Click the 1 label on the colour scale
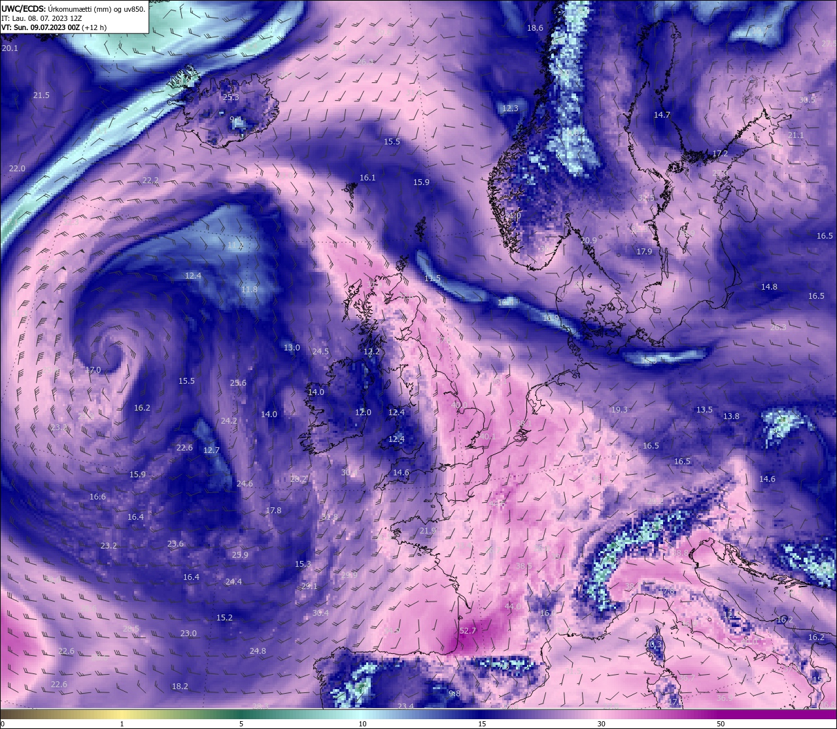837x729 pixels. (x=122, y=724)
